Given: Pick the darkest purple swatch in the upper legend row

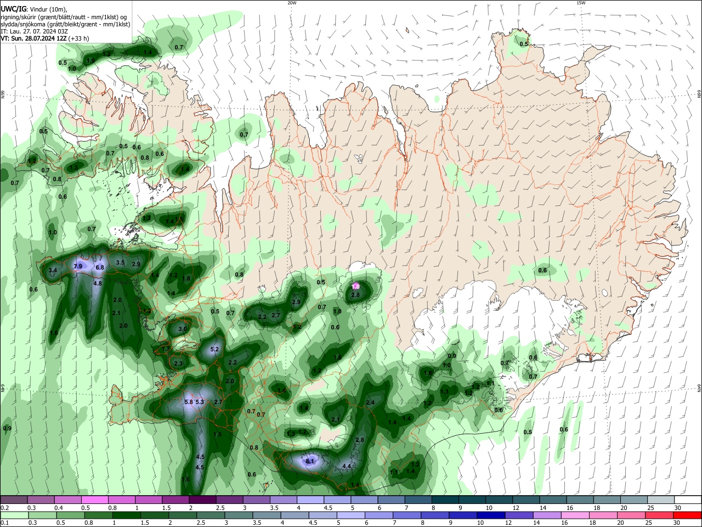Looking at the screenshot, I should pyautogui.click(x=202, y=500).
